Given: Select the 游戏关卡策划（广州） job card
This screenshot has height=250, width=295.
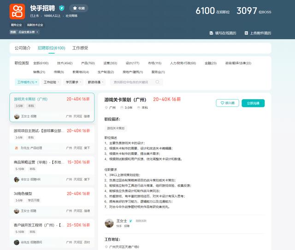Looking at the screenshot, I should pyautogui.click(x=52, y=107).
